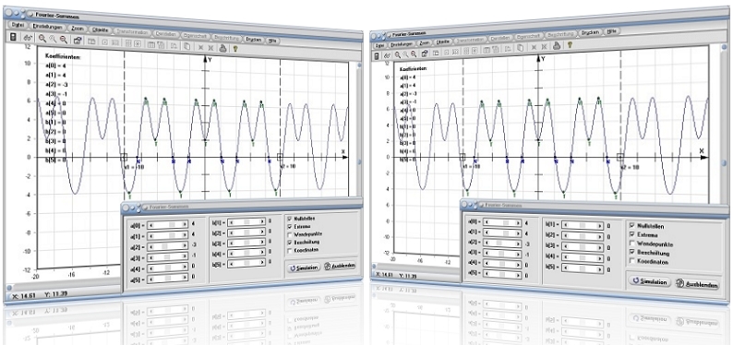733x345 pixels.
Task: Toggle Extrema checkbox in right panel
Action: pos(632,234)
